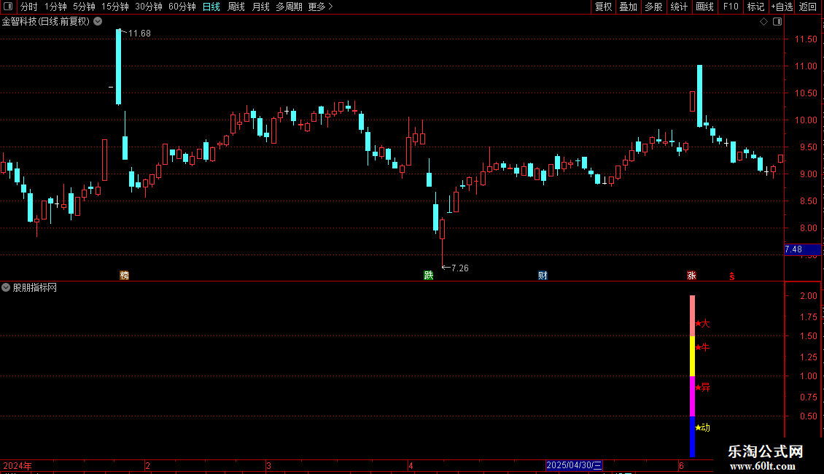Click the 2024年 timeline label
Image resolution: width=824 pixels, height=474 pixels.
pyautogui.click(x=18, y=465)
